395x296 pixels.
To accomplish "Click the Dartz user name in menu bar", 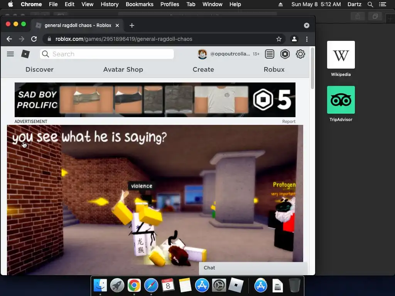I will coord(354,4).
